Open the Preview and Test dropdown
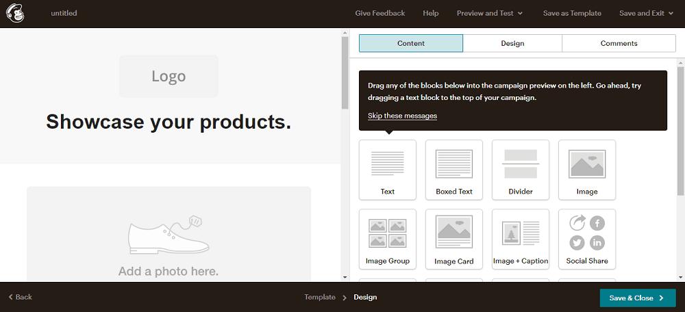 [x=490, y=13]
